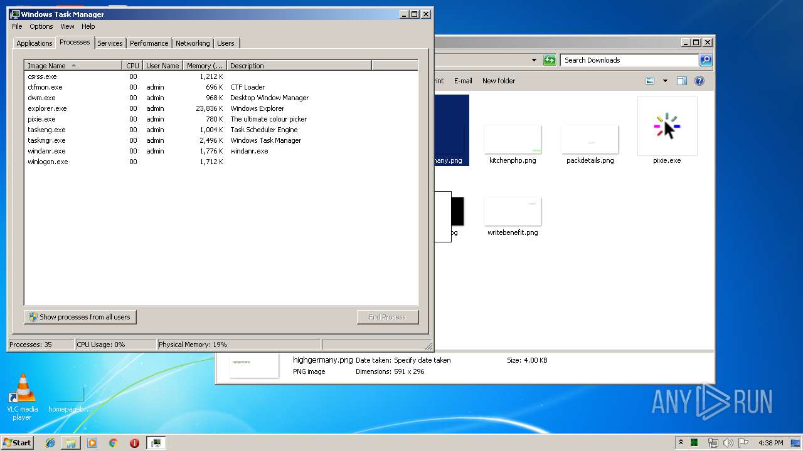Screen dimensions: 803x451
Task: Open the Help menu
Action: 88,26
